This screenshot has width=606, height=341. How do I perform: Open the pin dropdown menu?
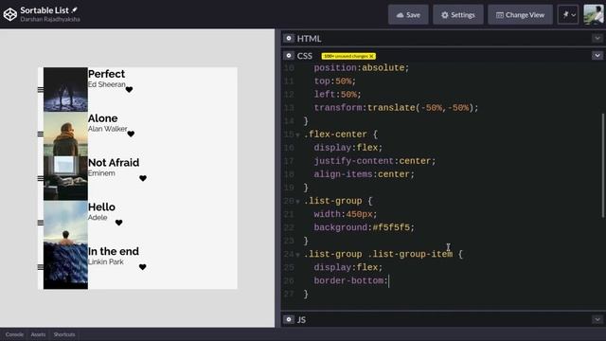coord(568,15)
